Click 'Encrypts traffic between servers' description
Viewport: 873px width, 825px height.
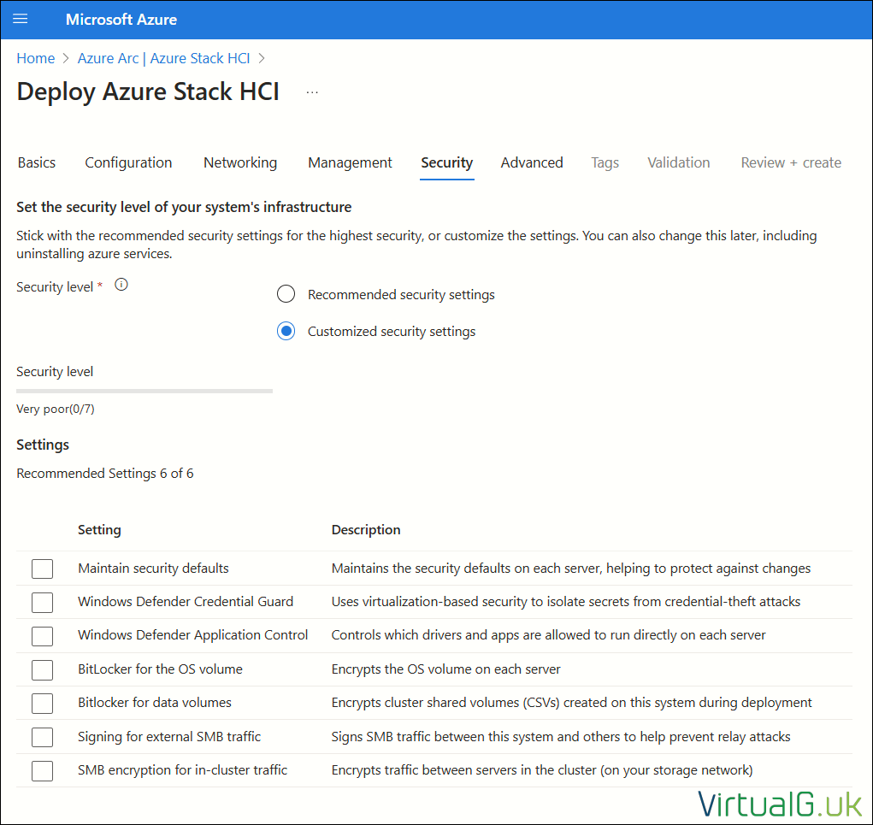pos(542,770)
